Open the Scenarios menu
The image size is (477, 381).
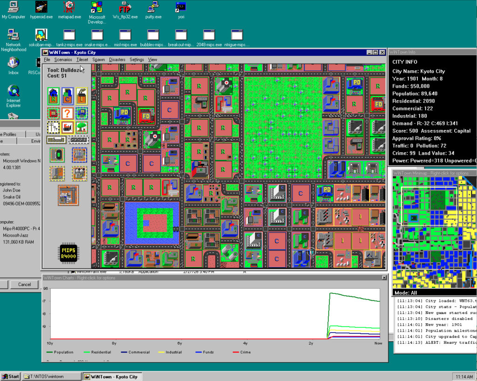pos(63,60)
